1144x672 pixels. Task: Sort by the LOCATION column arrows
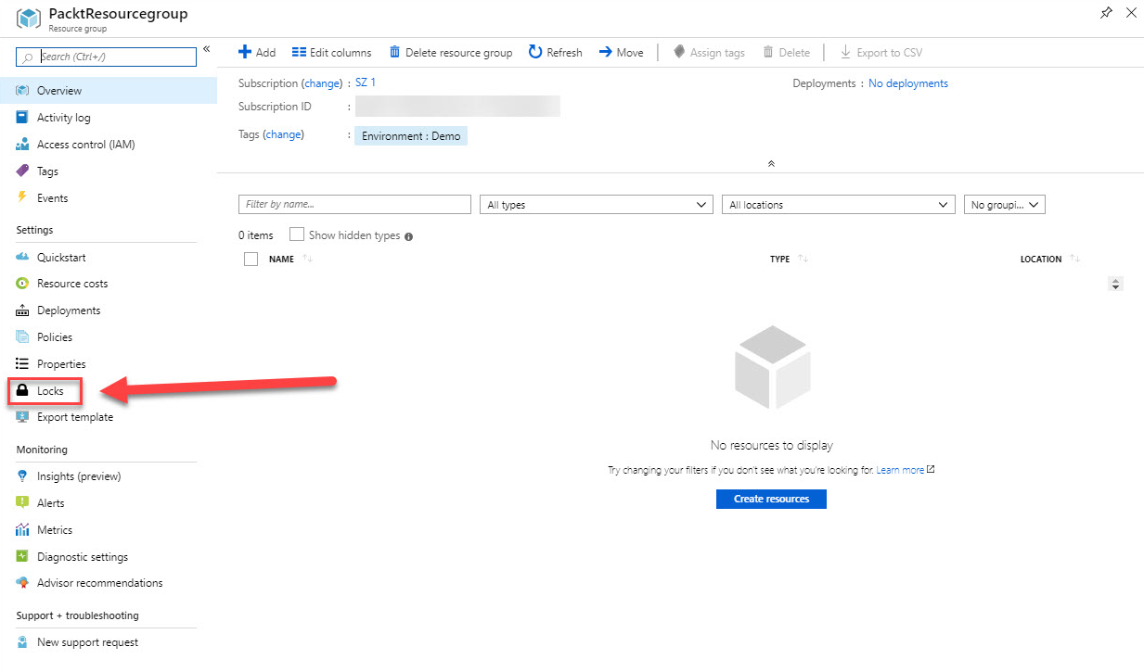1074,260
